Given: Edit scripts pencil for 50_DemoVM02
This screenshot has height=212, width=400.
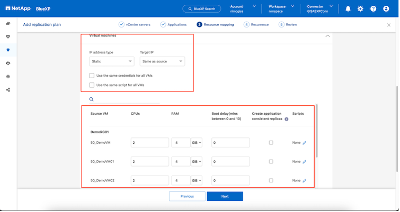Looking at the screenshot, I should point(304,181).
